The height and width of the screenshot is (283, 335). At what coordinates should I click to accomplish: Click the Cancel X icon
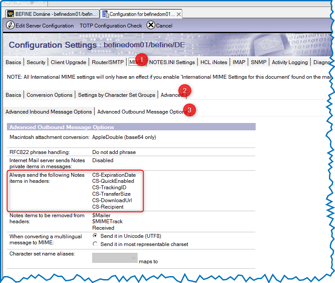tap(150, 25)
